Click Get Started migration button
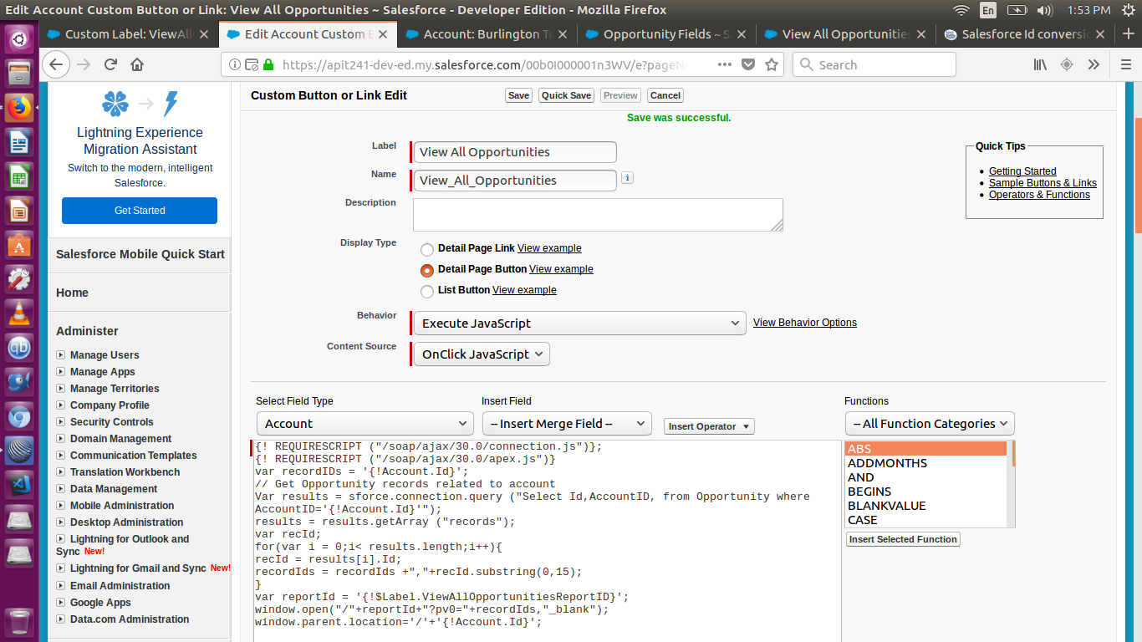1142x642 pixels. click(x=140, y=211)
